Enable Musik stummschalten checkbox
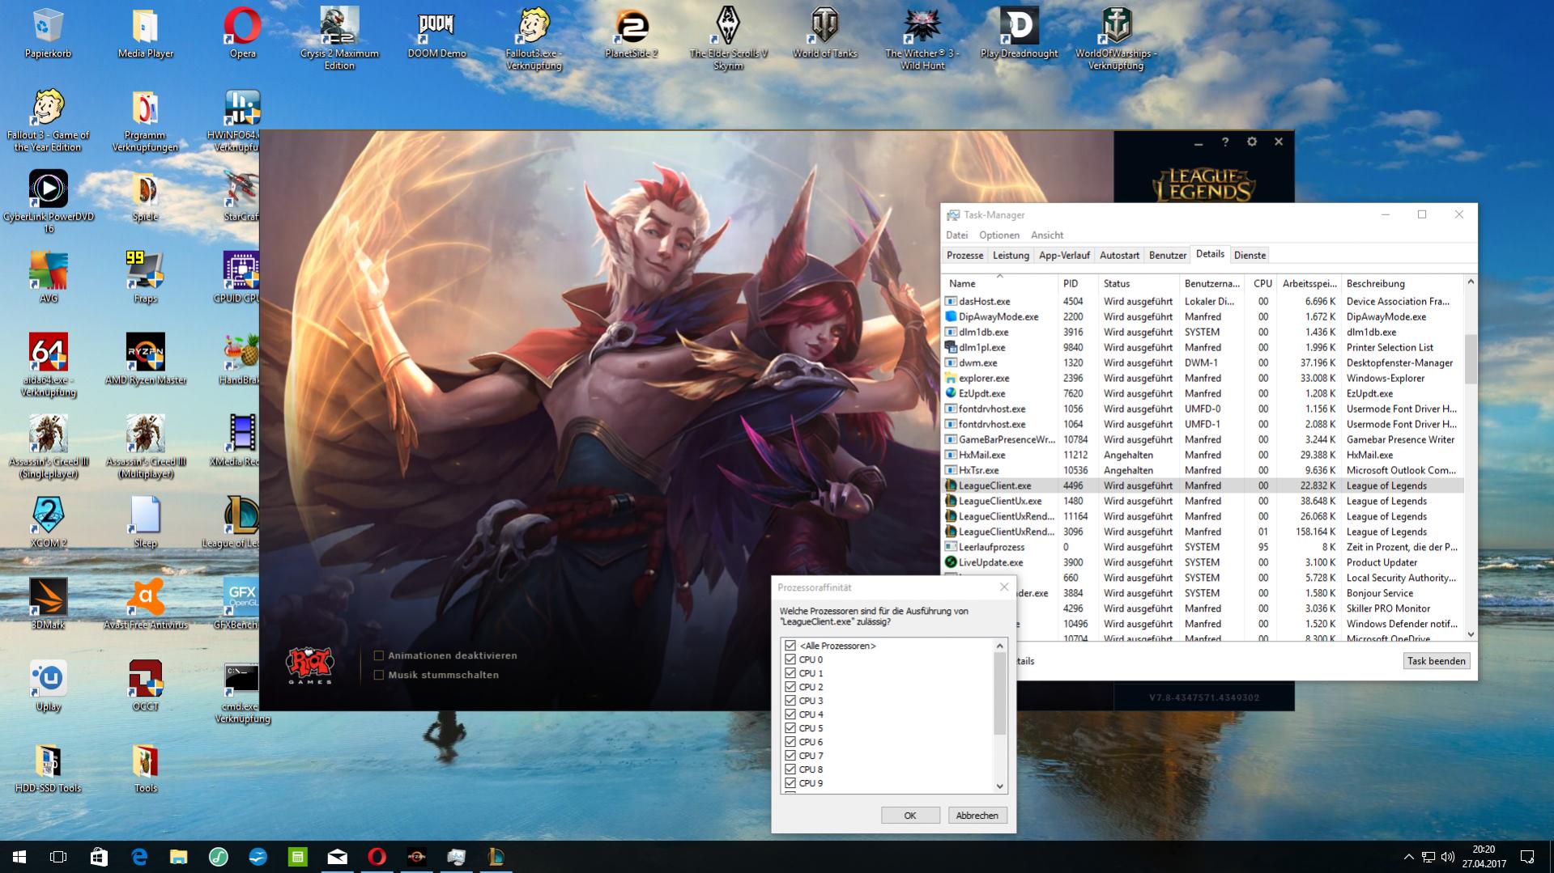 click(x=378, y=675)
